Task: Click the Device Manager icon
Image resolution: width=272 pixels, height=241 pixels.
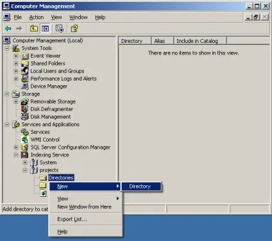Action: point(25,87)
